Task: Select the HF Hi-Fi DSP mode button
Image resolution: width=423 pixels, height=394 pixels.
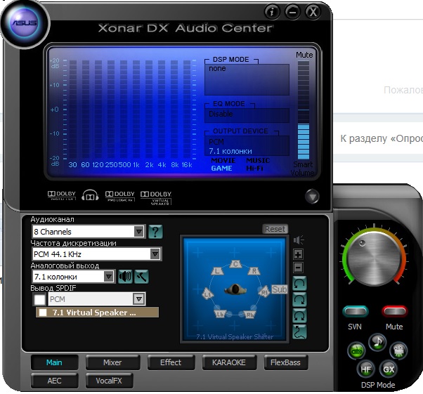Action: [x=365, y=369]
